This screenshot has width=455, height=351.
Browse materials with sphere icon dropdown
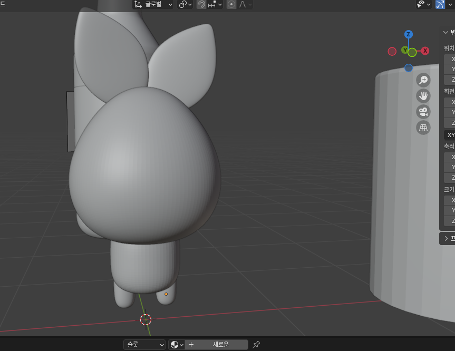[x=177, y=345]
